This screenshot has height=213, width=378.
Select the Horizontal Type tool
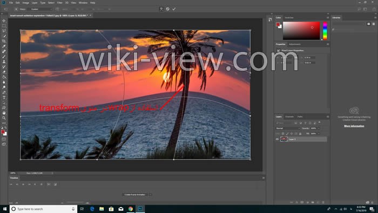click(x=4, y=98)
